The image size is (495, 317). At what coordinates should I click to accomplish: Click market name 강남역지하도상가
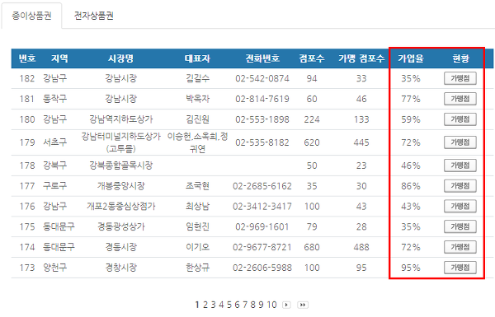coord(121,119)
